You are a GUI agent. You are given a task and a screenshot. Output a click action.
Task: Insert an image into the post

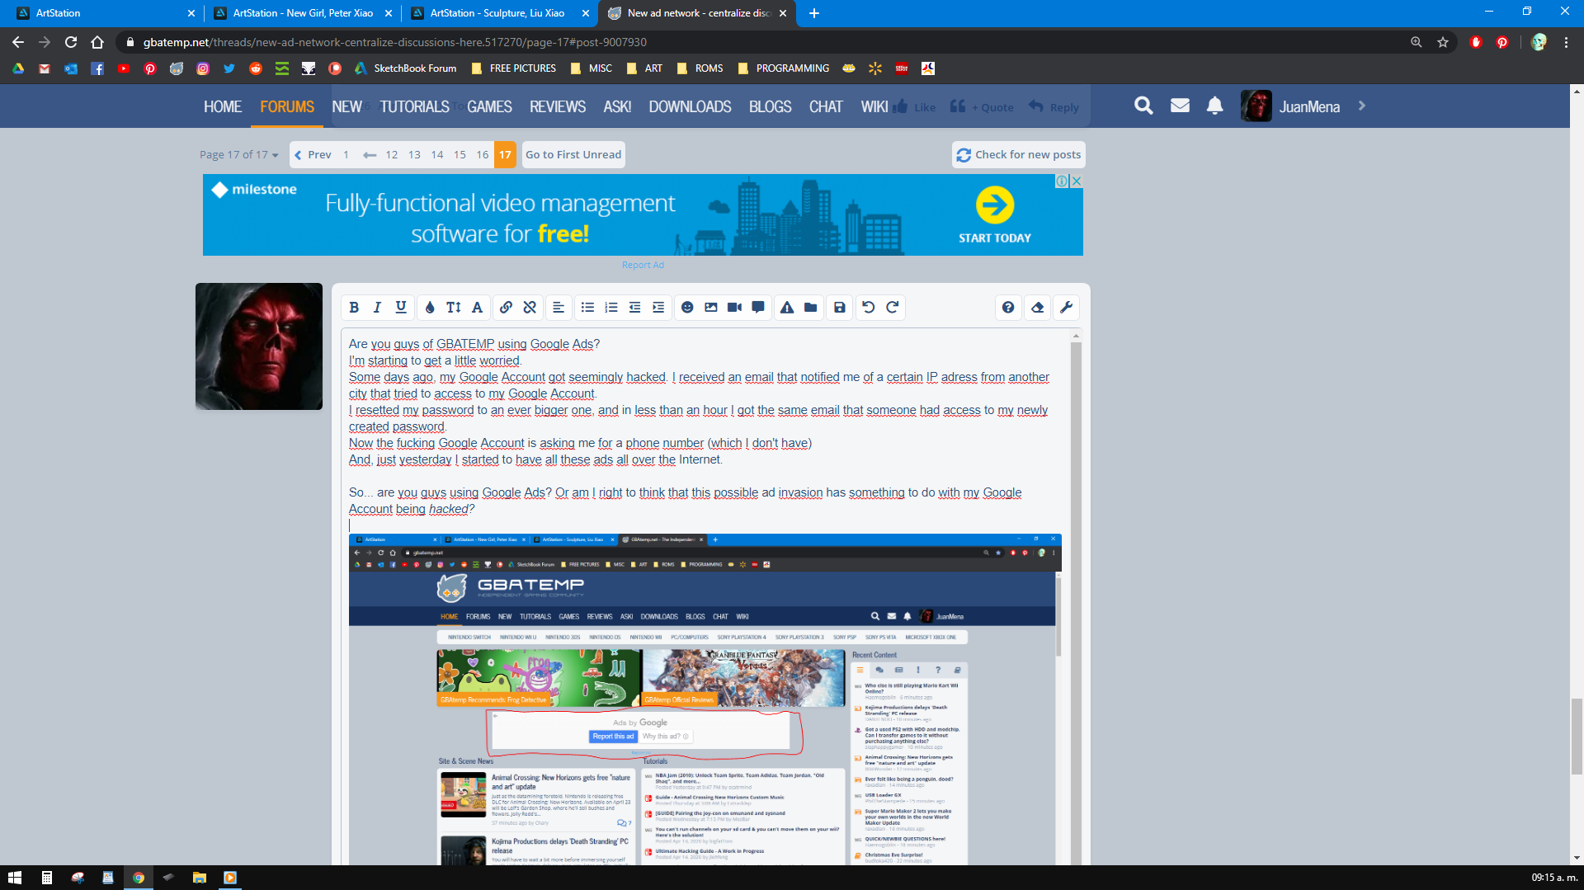pos(711,308)
